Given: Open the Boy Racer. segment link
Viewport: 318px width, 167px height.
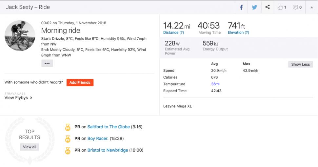Looking at the screenshot, I should (x=98, y=138).
